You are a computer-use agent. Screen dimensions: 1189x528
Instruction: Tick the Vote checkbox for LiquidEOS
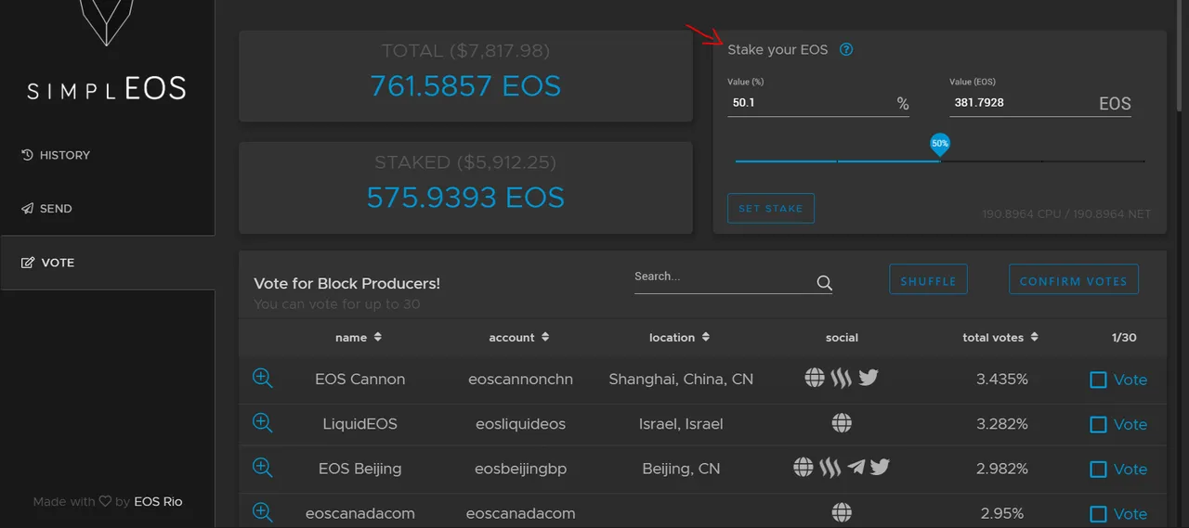click(1098, 424)
